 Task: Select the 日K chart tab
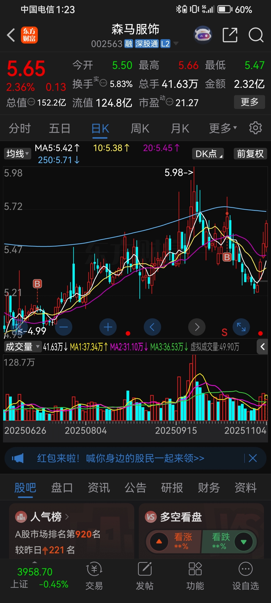[100, 129]
